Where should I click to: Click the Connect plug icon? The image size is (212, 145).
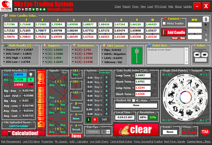(x=165, y=19)
